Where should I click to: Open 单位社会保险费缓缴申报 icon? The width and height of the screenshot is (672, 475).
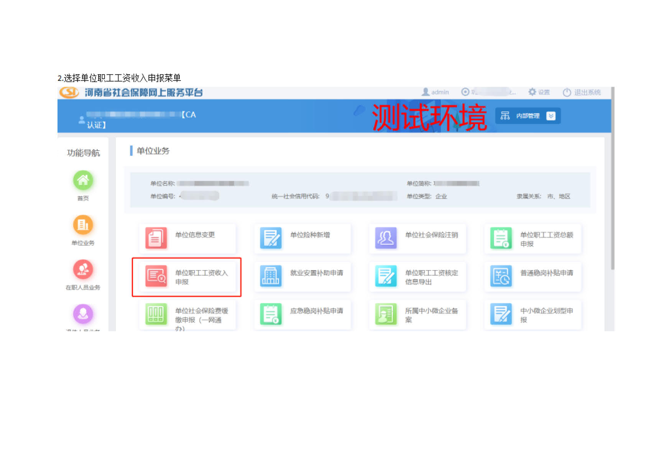click(x=156, y=314)
